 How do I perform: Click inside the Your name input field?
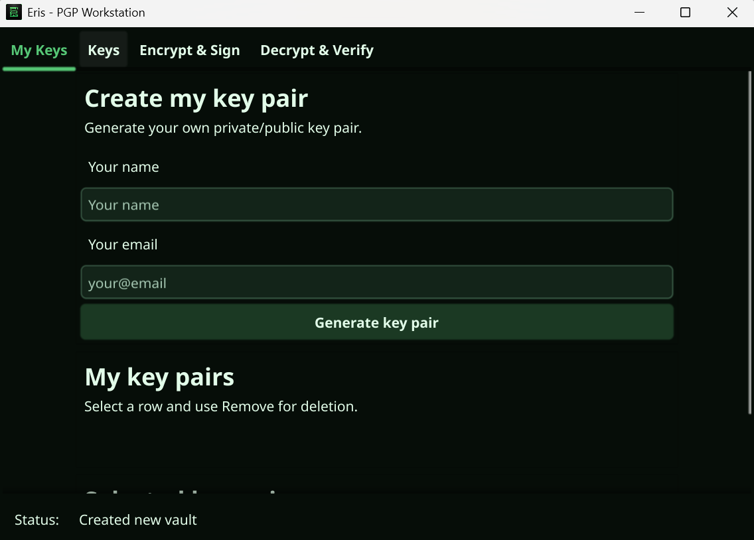376,204
